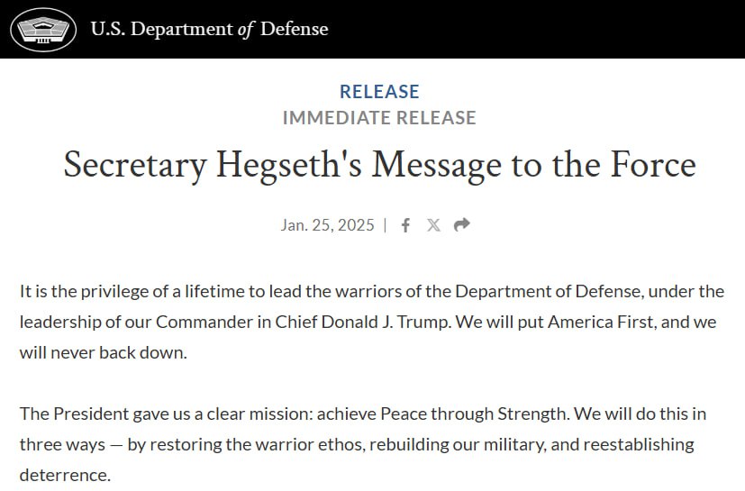
Task: Share the release on X
Action: pos(433,225)
